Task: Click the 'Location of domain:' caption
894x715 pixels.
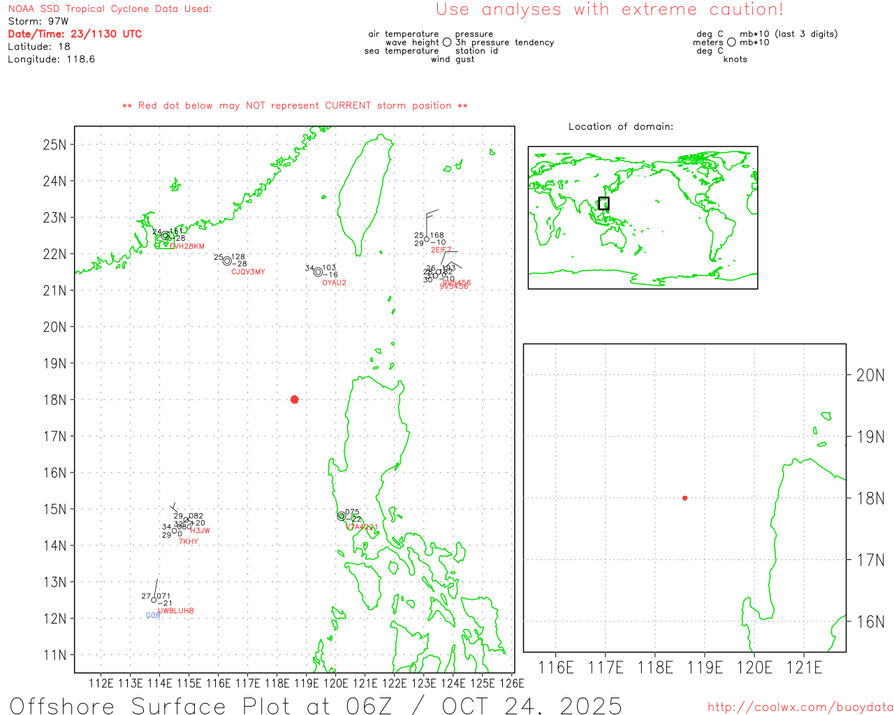Action: click(621, 126)
